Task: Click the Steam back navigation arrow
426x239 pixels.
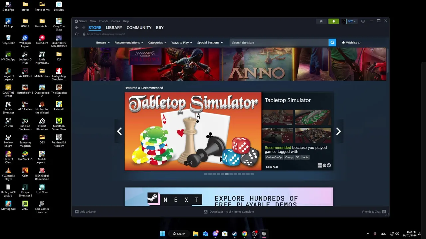Action: coord(77,28)
